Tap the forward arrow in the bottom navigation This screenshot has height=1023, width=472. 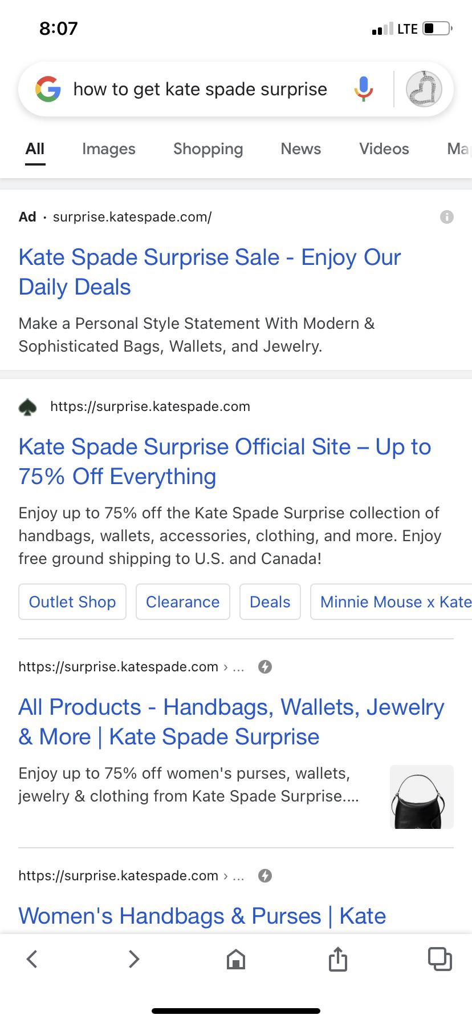click(x=133, y=959)
